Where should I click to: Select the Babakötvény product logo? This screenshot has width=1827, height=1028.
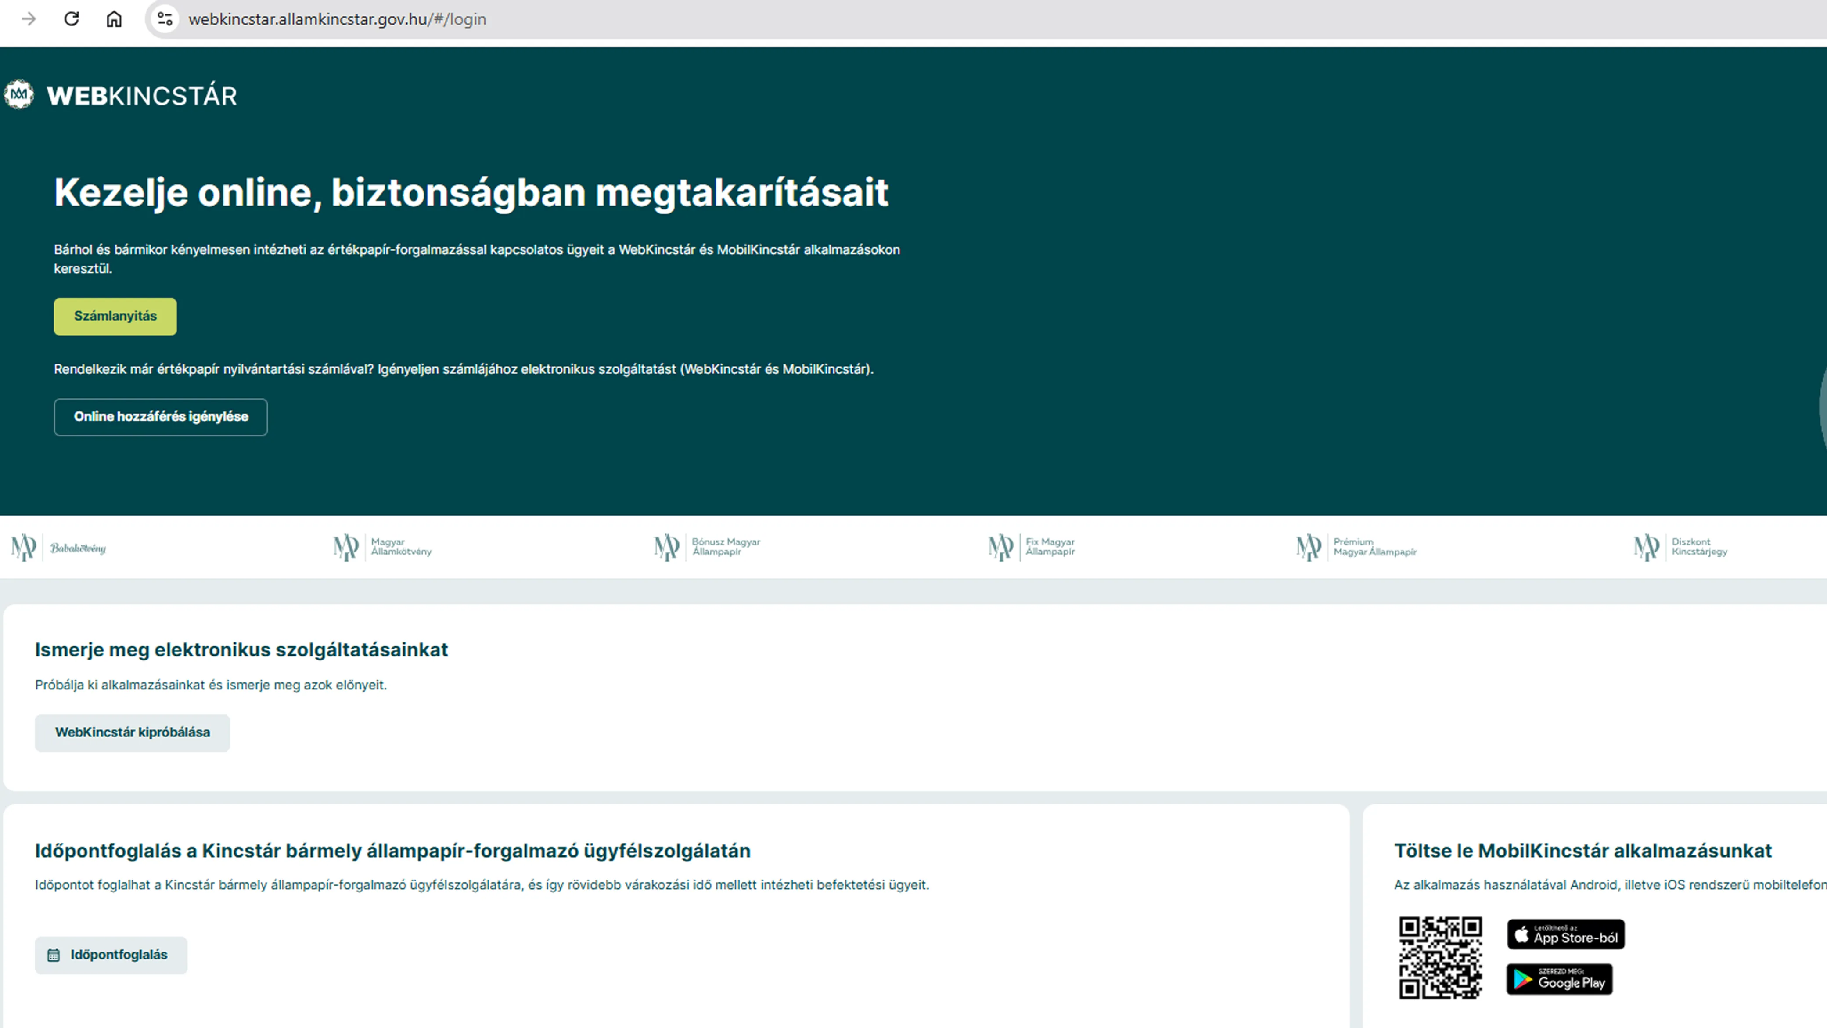point(59,548)
